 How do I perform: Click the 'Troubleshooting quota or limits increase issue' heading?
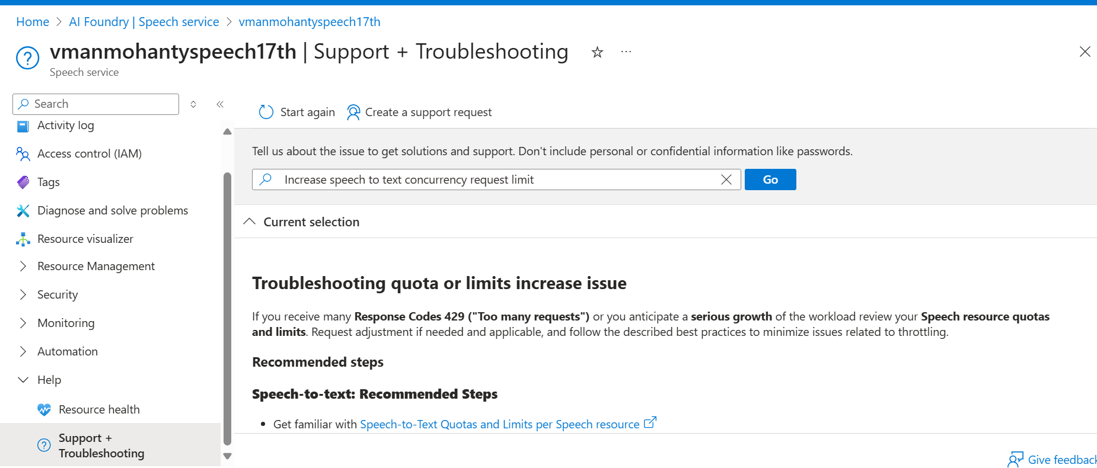click(439, 283)
